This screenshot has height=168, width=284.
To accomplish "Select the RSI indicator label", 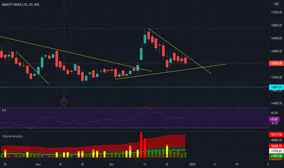I will click(x=4, y=110).
